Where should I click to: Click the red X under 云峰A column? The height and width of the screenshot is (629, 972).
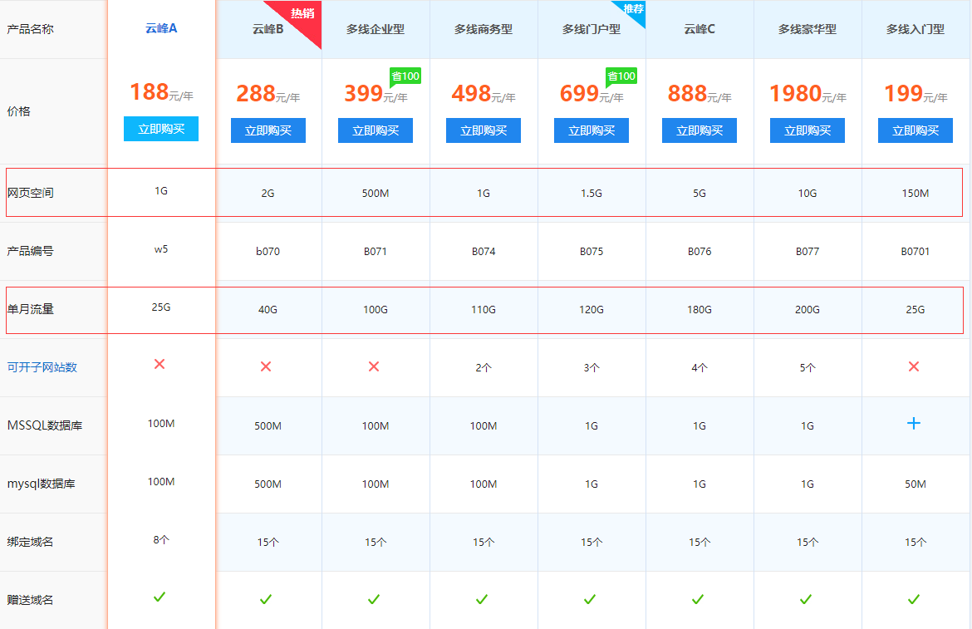160,365
